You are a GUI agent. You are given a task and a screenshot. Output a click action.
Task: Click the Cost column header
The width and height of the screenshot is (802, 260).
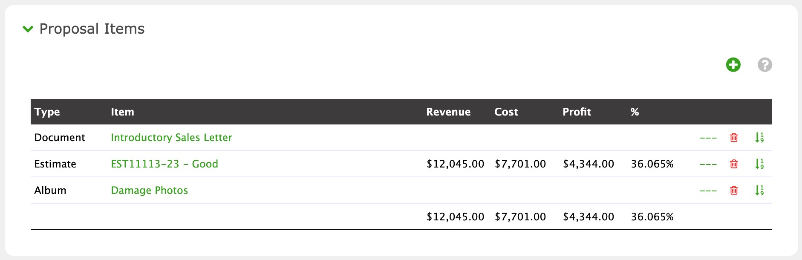[506, 112]
